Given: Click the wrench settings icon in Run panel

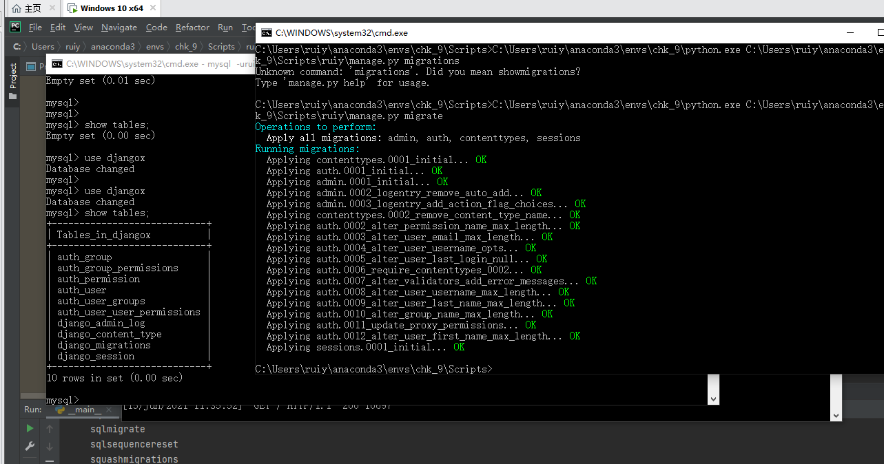Looking at the screenshot, I should click(30, 446).
